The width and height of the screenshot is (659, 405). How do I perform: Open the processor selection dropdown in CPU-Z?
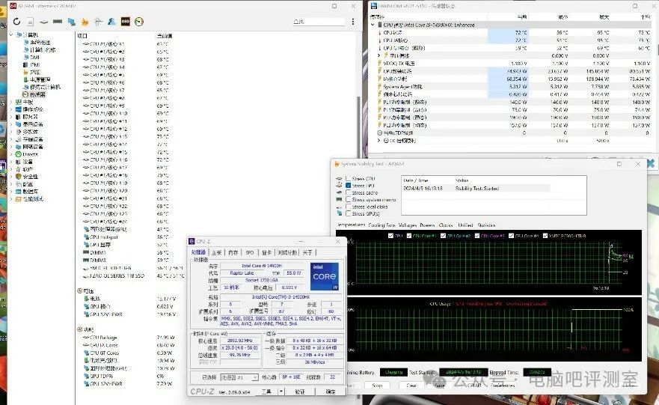point(239,377)
